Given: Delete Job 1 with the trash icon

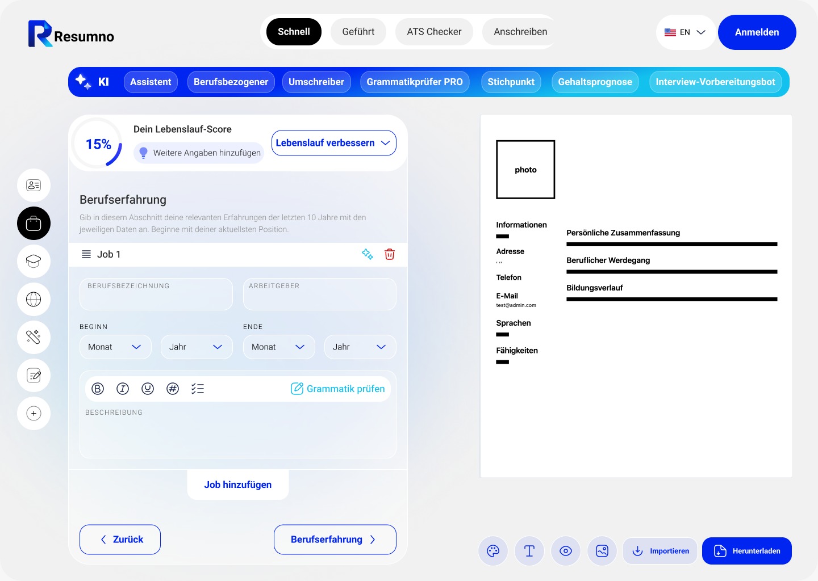Looking at the screenshot, I should point(390,254).
